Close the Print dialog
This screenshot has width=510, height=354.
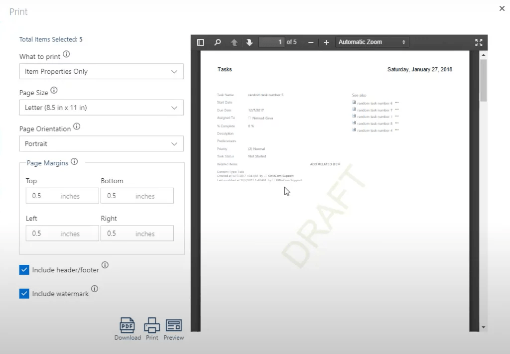pos(502,9)
